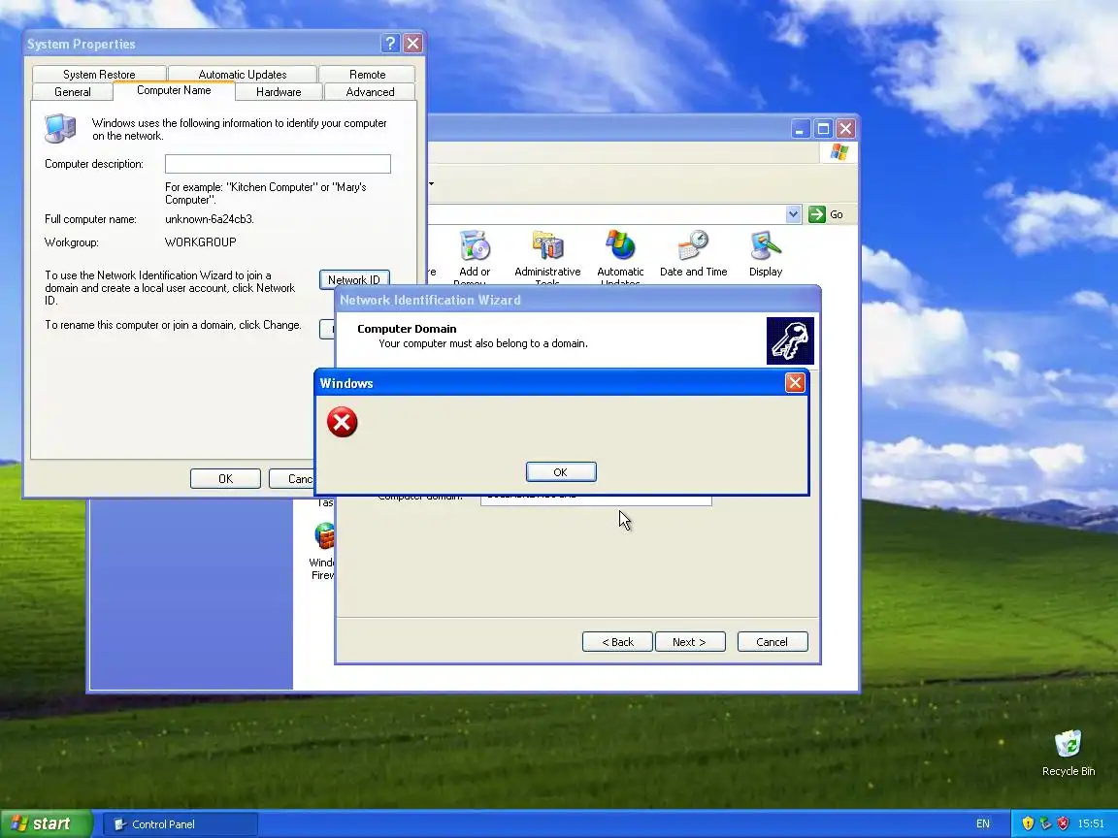
Task: Expand the Control Panel address bar dropdown
Action: coord(794,214)
